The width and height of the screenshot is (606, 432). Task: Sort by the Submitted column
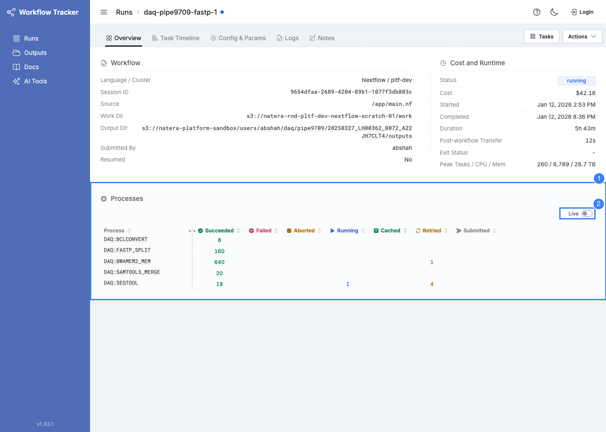[x=494, y=231]
